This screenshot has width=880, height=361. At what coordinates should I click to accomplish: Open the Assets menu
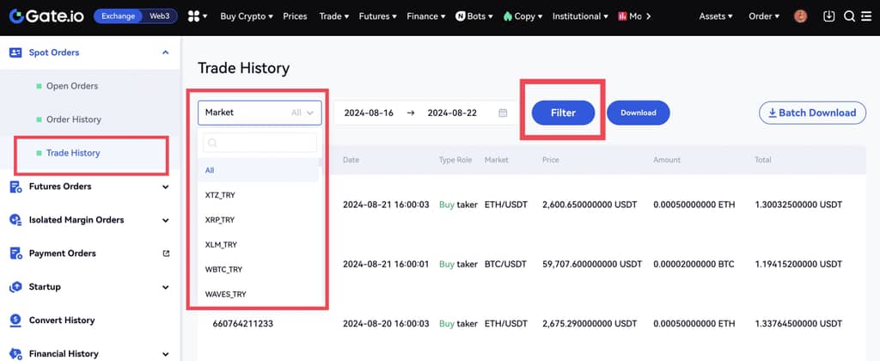(716, 16)
